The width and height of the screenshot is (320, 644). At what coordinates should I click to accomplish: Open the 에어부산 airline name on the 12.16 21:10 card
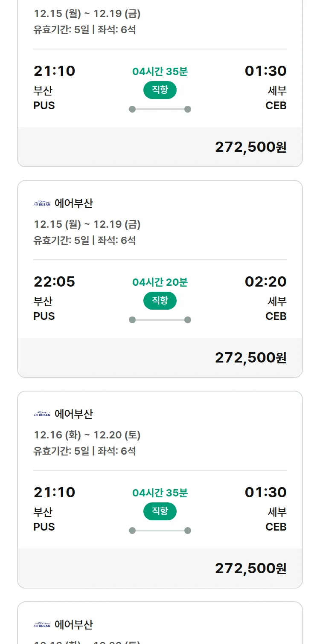(73, 414)
